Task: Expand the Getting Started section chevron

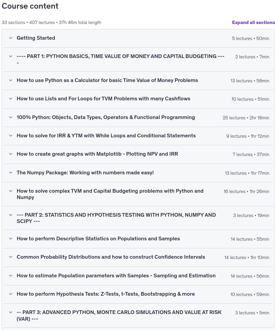Action: point(11,38)
